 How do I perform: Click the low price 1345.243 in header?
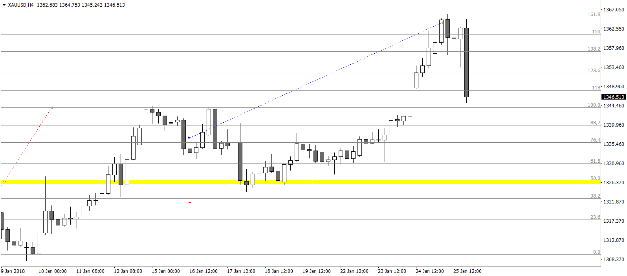(92, 5)
